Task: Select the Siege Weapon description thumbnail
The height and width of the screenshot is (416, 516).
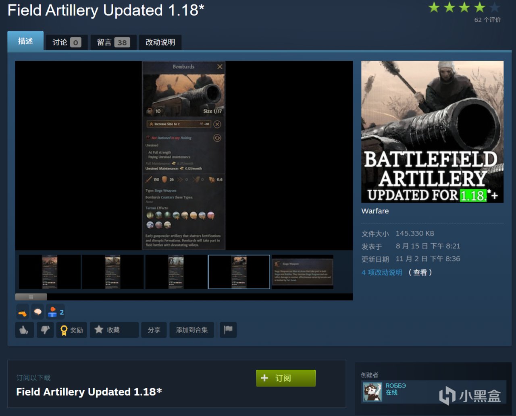Action: pos(302,272)
